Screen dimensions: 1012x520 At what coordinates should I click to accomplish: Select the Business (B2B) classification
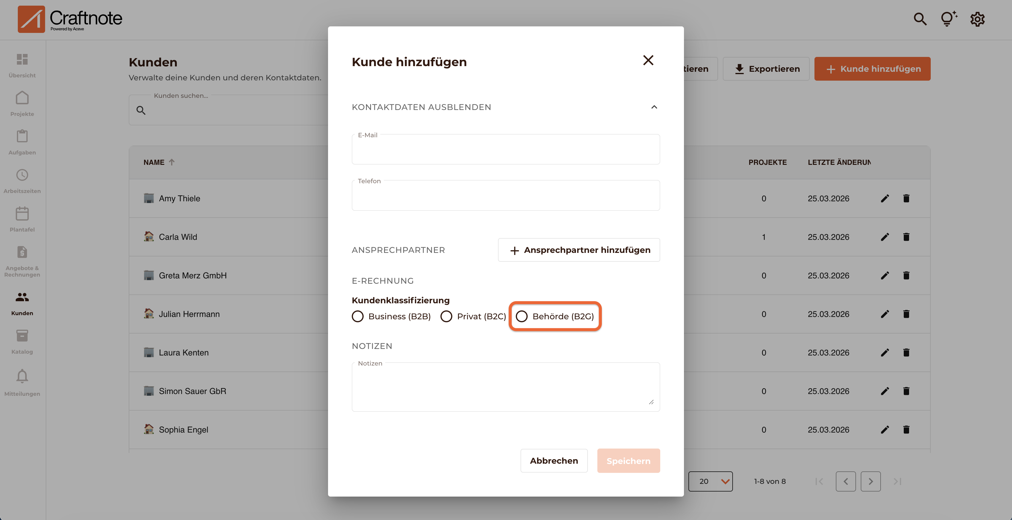coord(357,316)
